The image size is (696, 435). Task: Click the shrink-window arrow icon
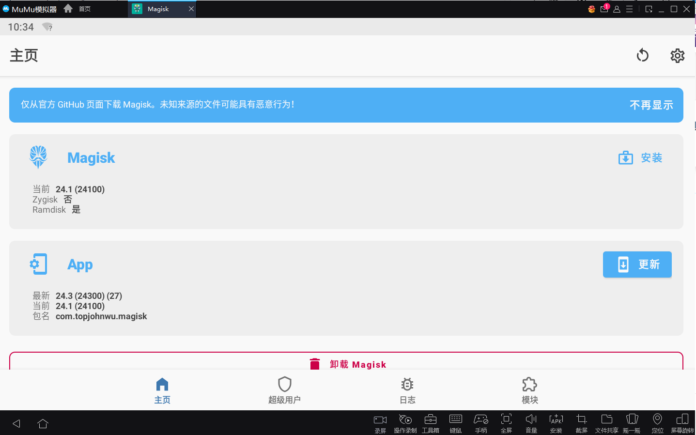(x=649, y=9)
